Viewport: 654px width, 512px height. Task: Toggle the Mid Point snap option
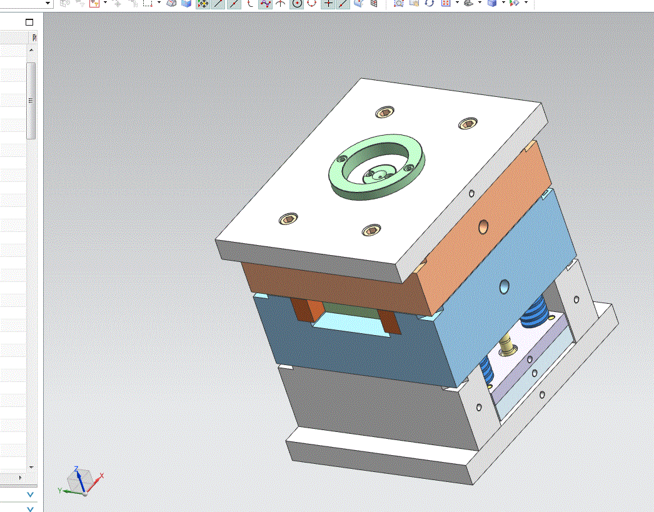tap(234, 3)
